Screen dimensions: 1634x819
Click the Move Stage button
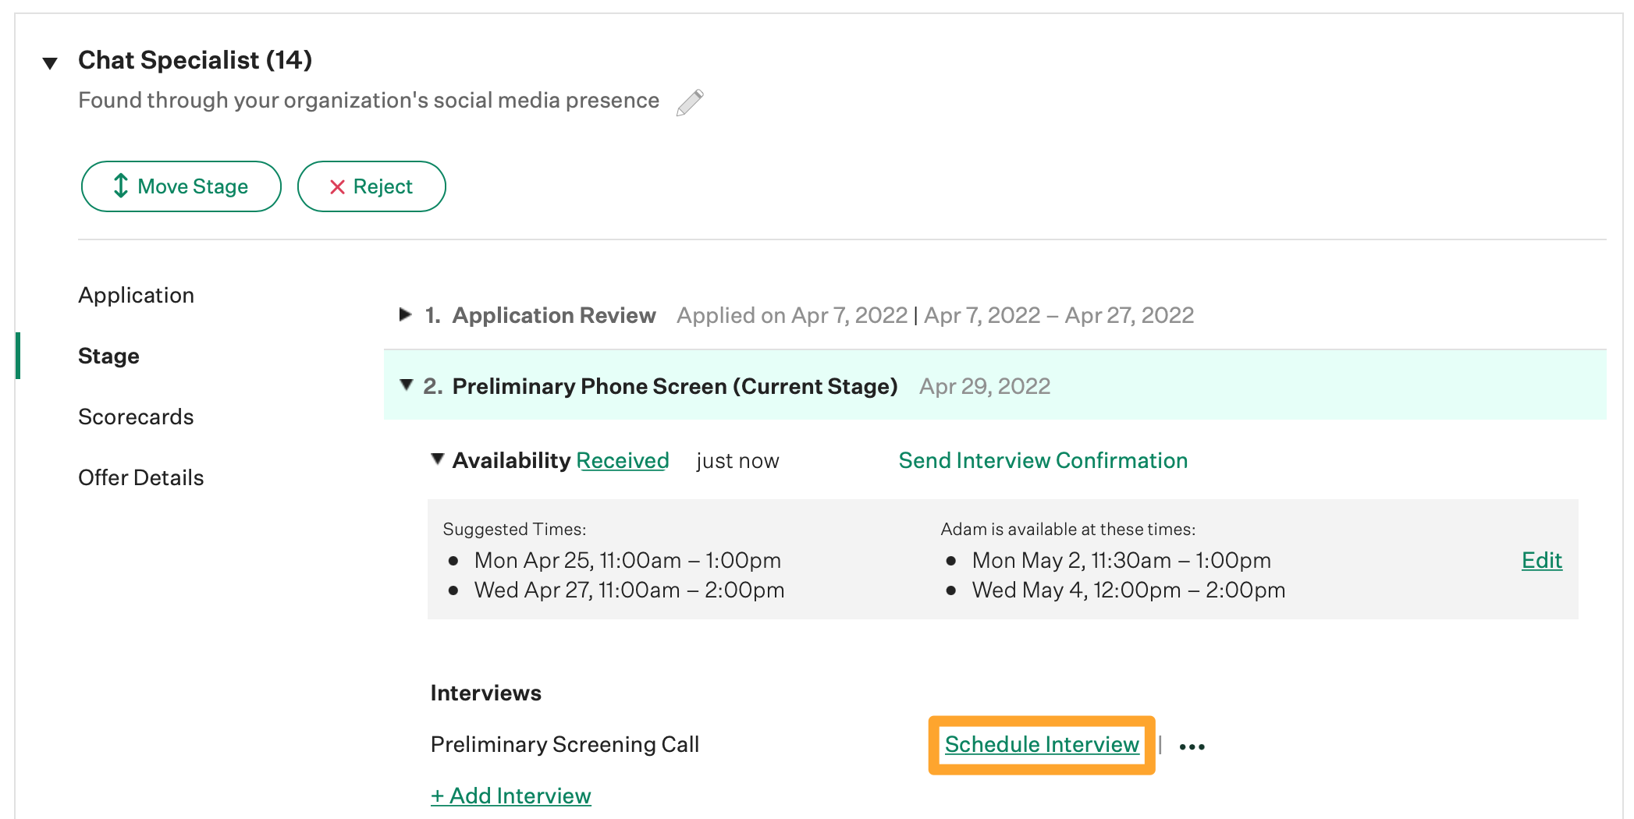click(181, 186)
